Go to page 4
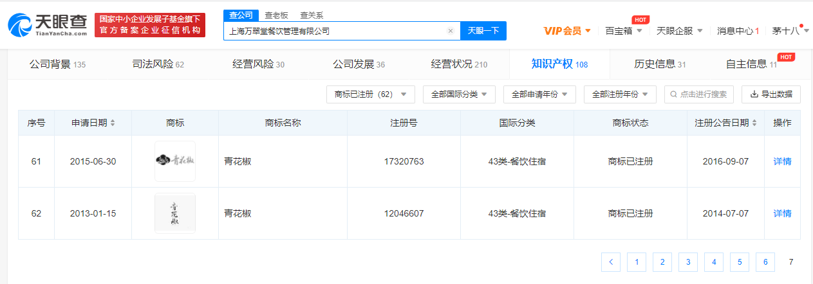 714,262
